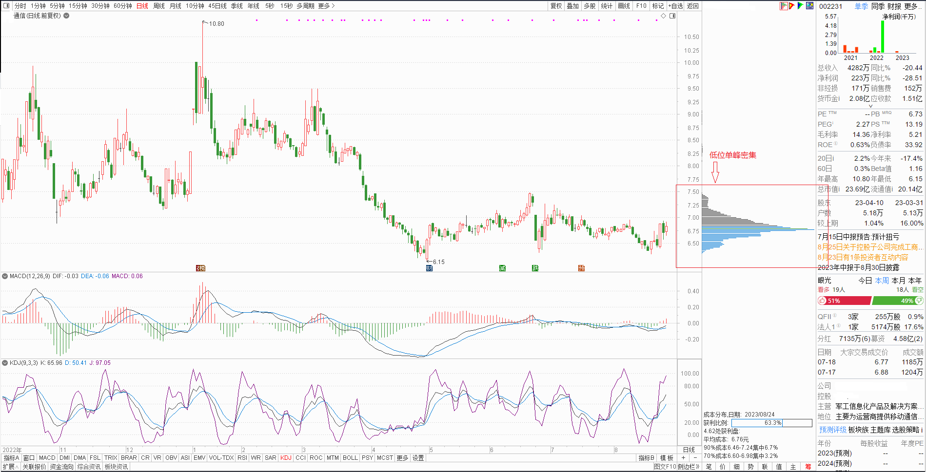Viewport: 926px width, 472px height.
Task: Expand the 扩展 panel at bottom left
Action: coord(10,467)
